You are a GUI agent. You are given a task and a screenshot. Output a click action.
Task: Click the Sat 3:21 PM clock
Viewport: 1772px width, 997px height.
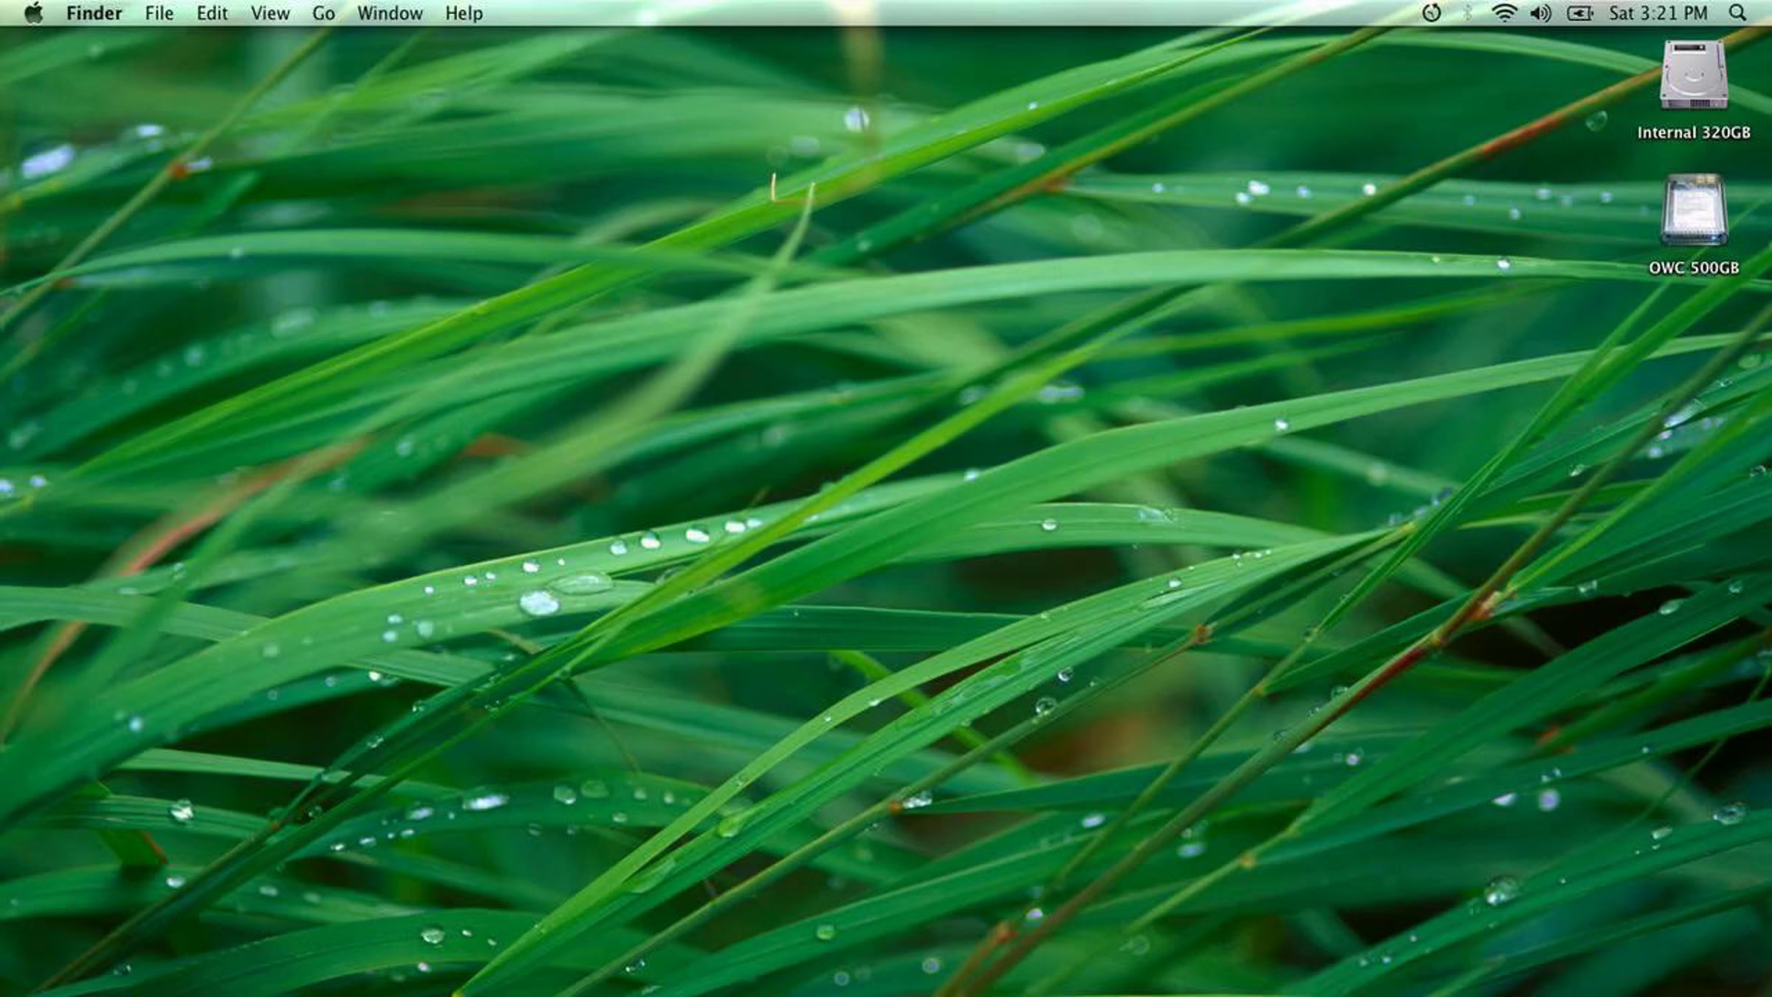click(1658, 13)
